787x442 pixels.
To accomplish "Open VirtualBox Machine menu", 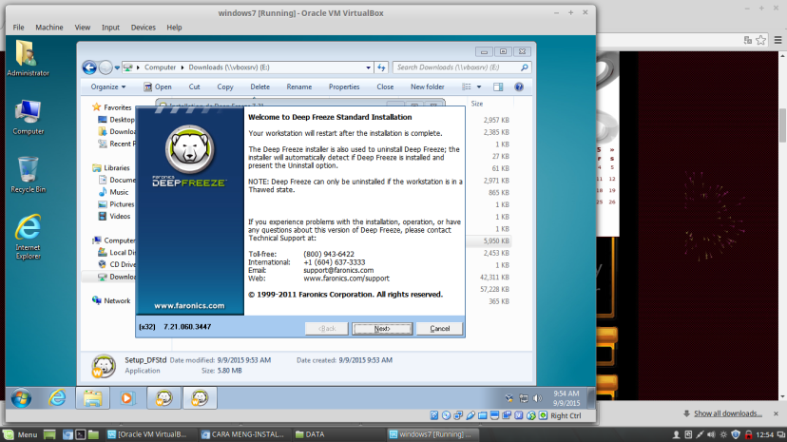I will 49,28.
